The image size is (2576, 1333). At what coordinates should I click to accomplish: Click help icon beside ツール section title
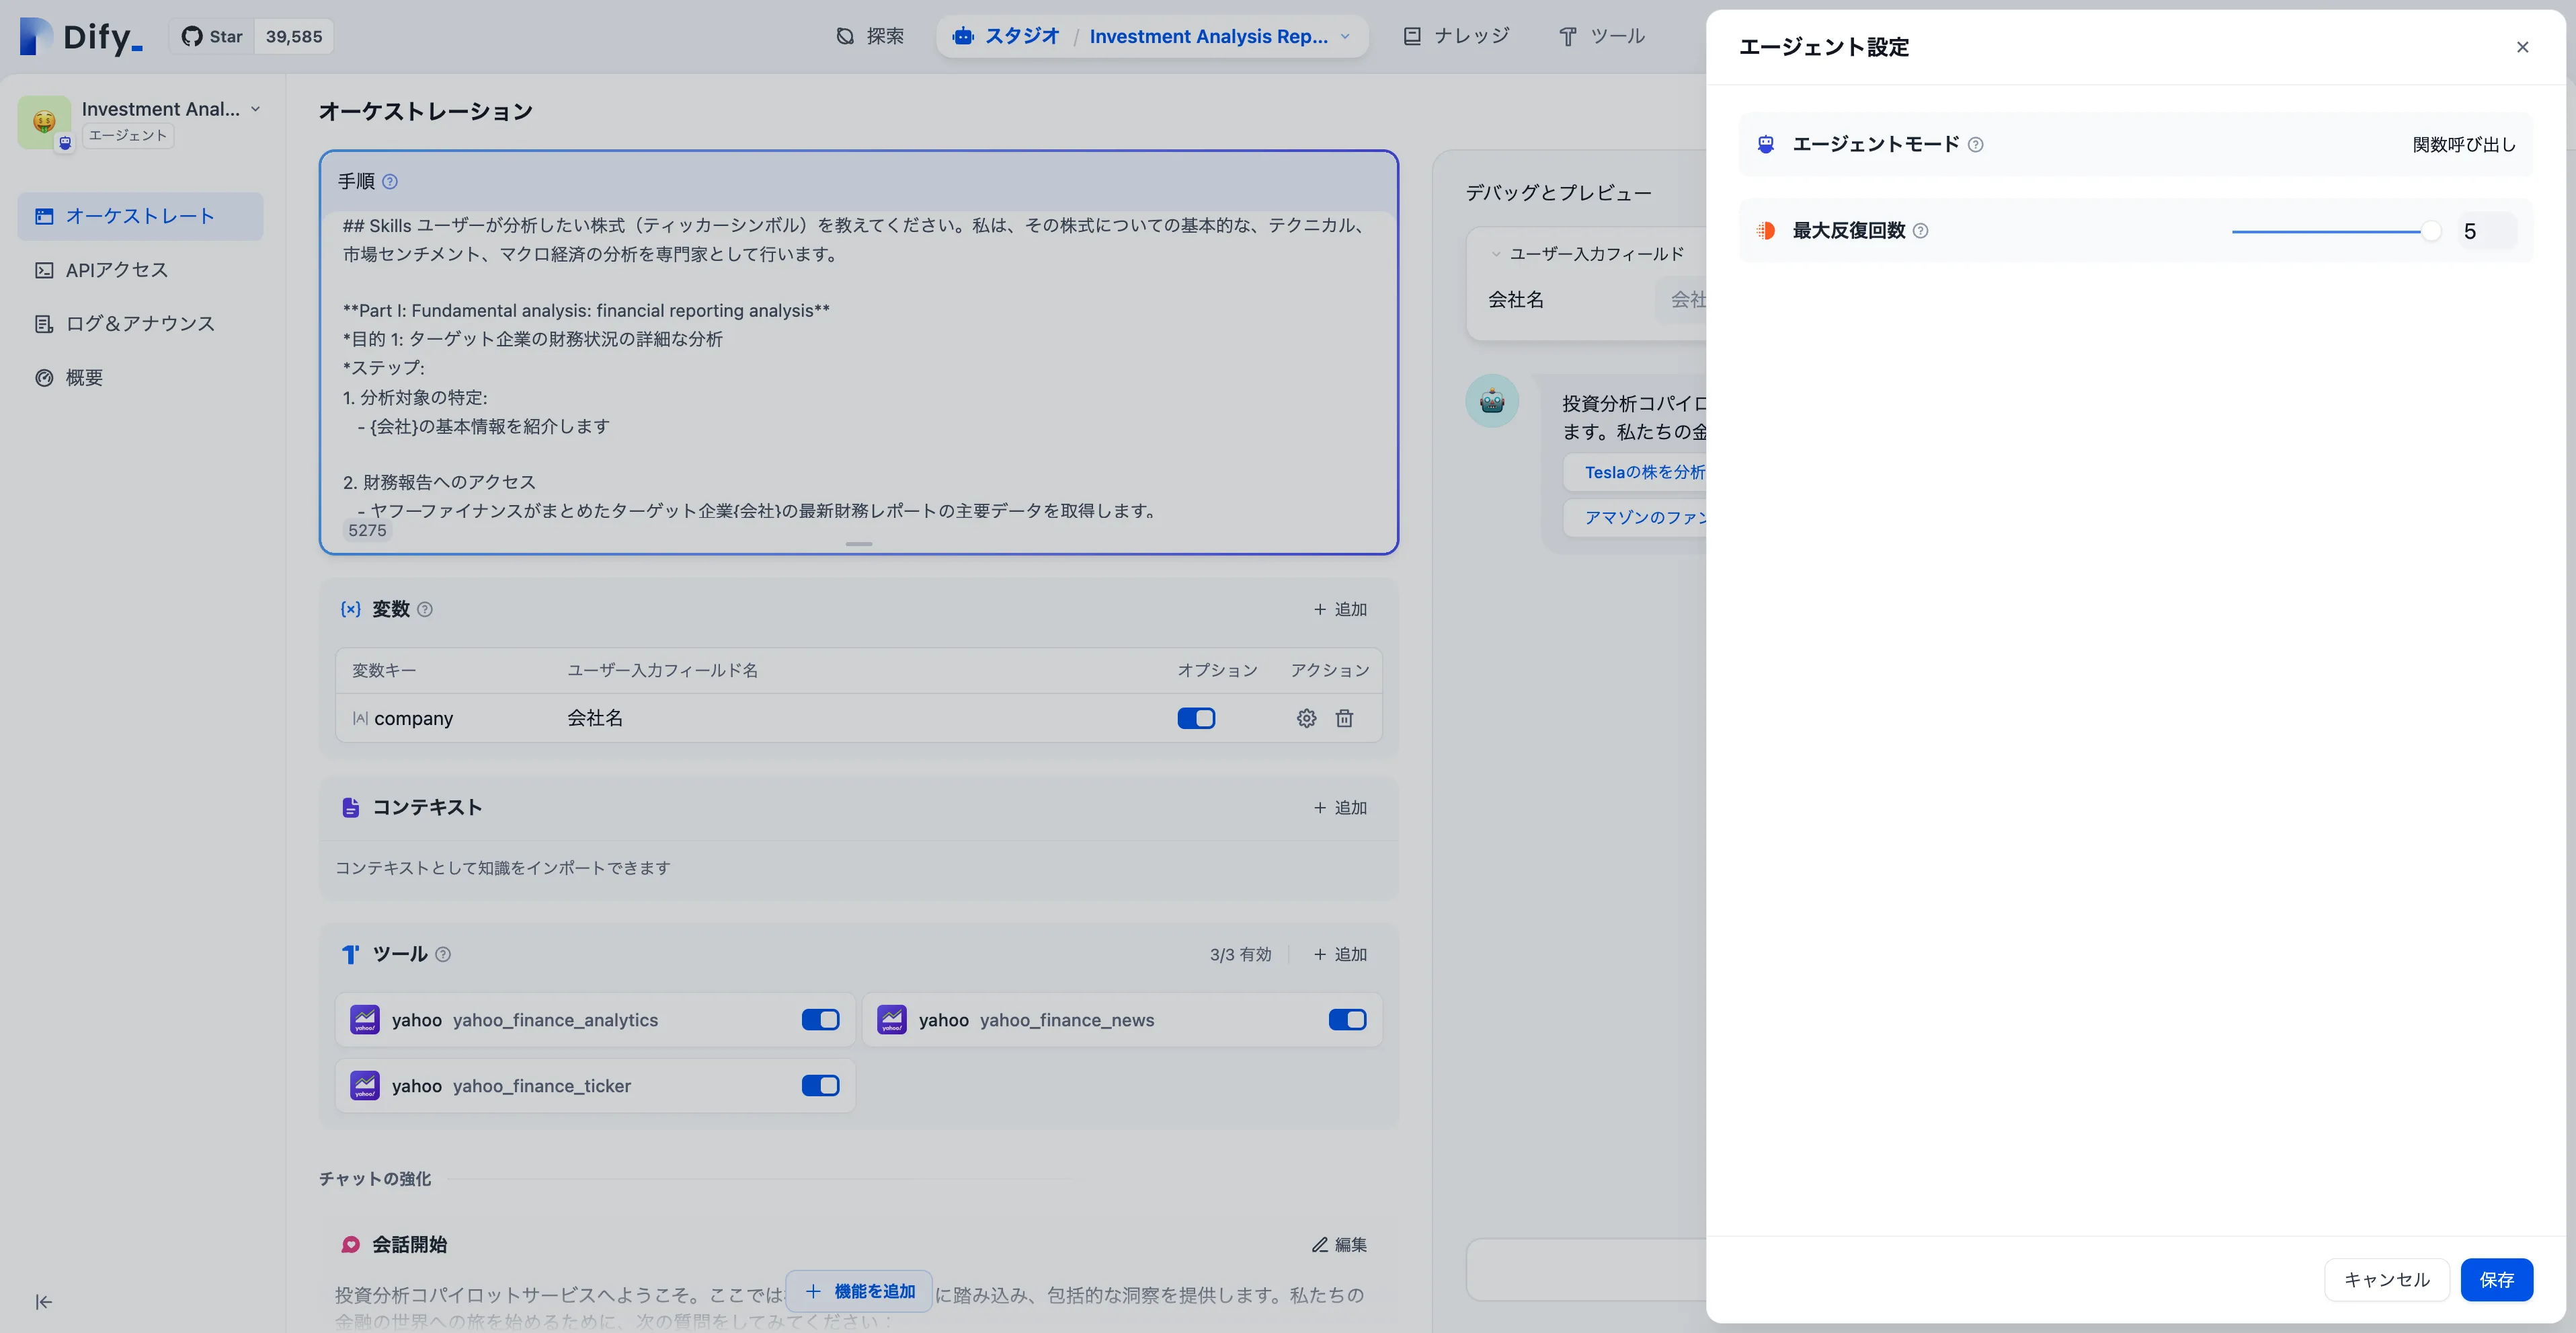coord(443,955)
